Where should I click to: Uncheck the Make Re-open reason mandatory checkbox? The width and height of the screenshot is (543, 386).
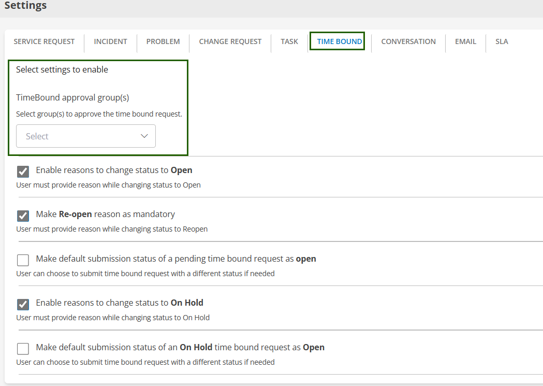click(23, 216)
